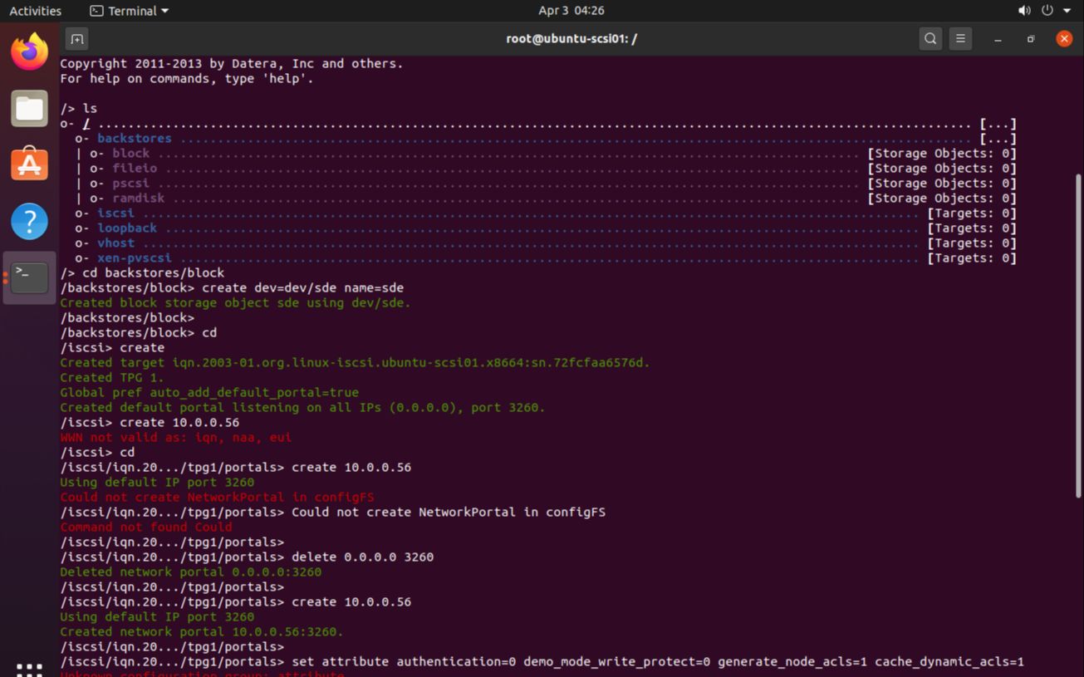Open the Files manager dock icon
This screenshot has height=677, width=1084.
pyautogui.click(x=29, y=108)
